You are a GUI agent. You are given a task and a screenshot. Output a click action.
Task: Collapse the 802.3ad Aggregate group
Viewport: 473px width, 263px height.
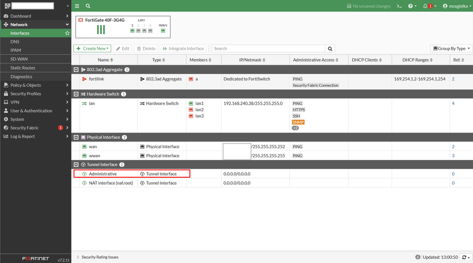(x=76, y=70)
